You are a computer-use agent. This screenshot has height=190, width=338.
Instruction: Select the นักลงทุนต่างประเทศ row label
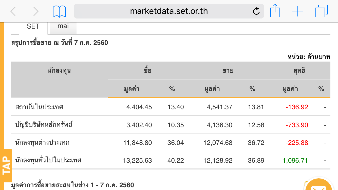pyautogui.click(x=42, y=142)
